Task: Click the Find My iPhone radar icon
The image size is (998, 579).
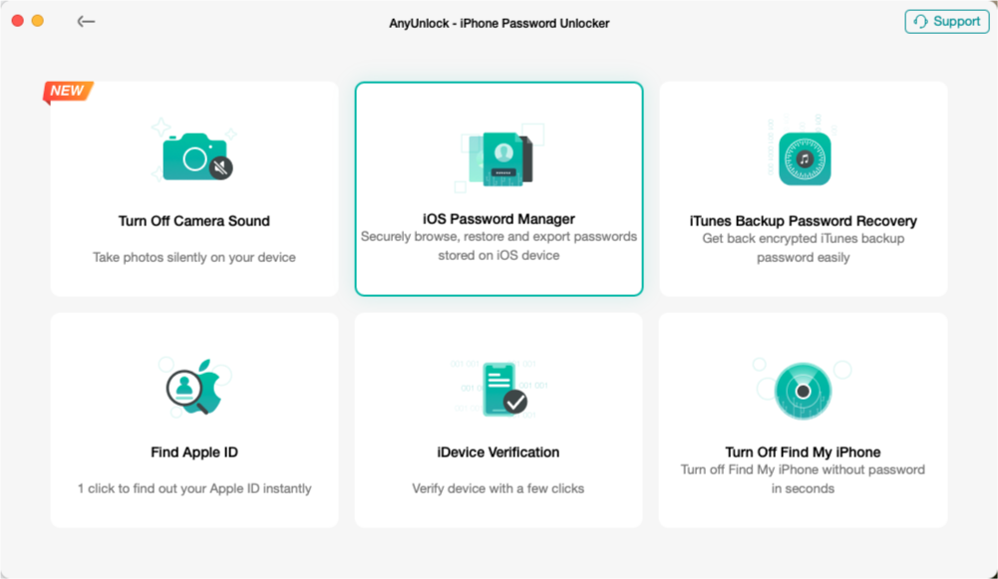Action: pyautogui.click(x=803, y=391)
